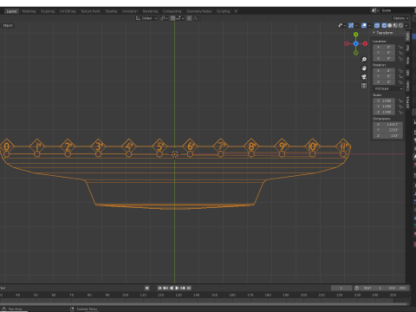Select solid viewport shading sphere icon
Viewport: 416px width, 312px height.
[x=390, y=25]
